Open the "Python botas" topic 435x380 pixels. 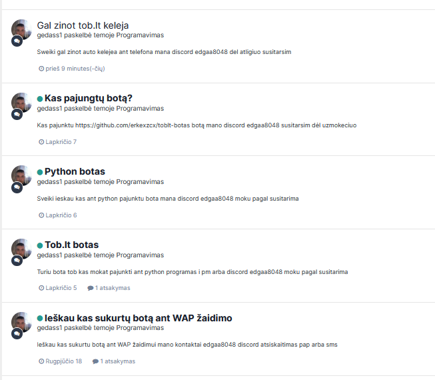click(75, 171)
